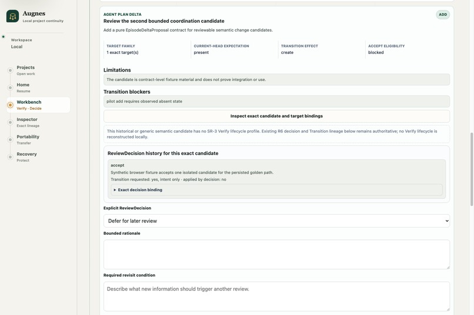Image resolution: width=474 pixels, height=315 pixels.
Task: Open Inspector exact lineage view
Action: point(38,123)
